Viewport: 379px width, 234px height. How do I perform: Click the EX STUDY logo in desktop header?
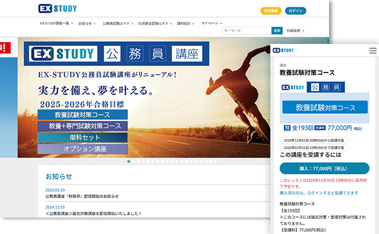click(58, 8)
